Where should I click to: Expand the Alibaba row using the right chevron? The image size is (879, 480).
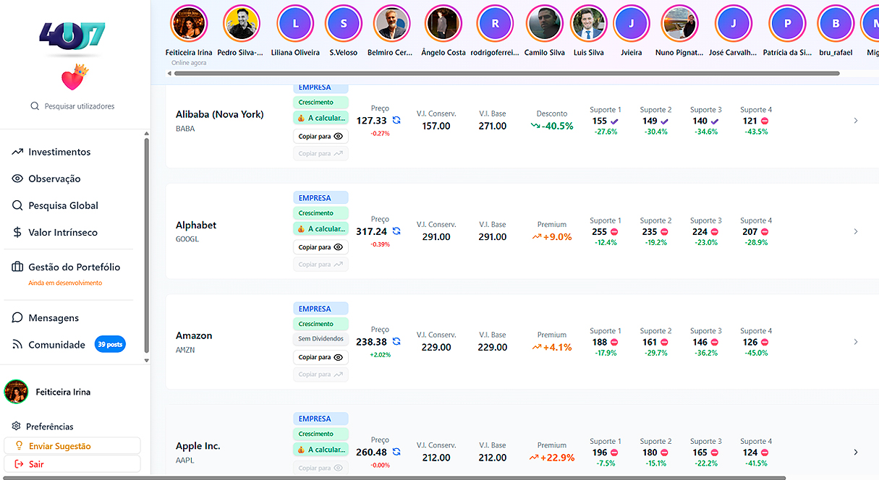pyautogui.click(x=855, y=121)
